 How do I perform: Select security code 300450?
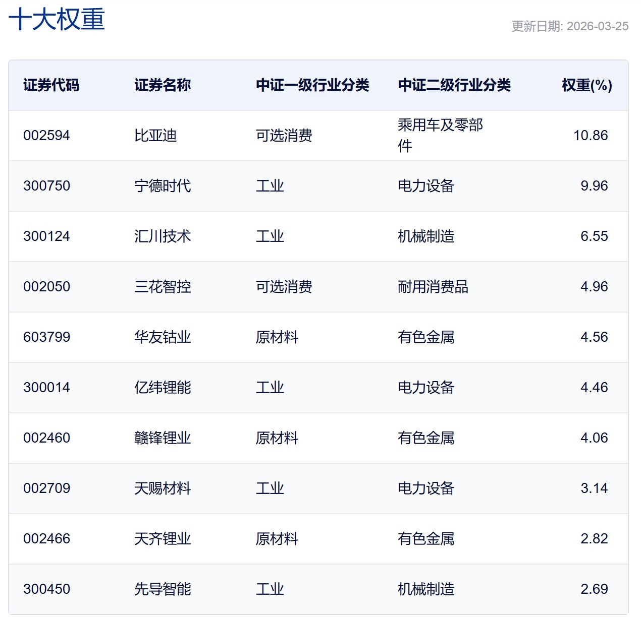click(46, 589)
